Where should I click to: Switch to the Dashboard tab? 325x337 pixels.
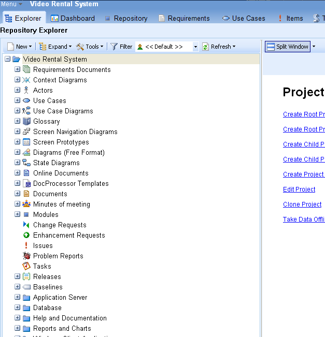click(73, 18)
